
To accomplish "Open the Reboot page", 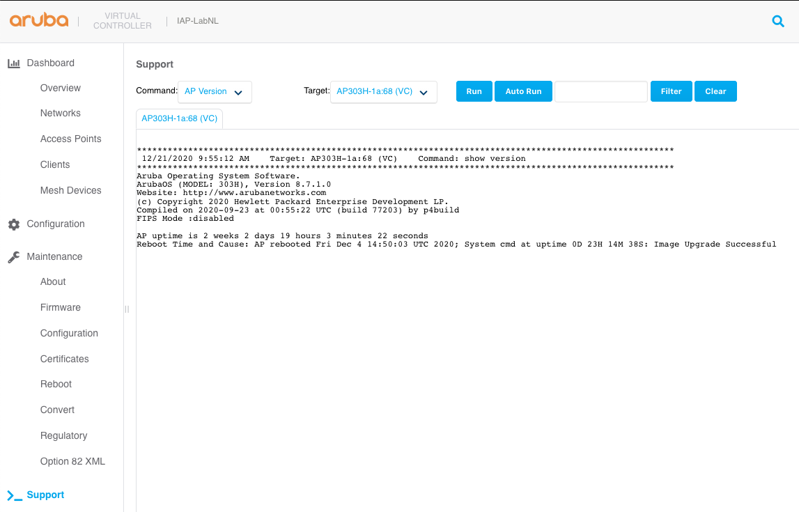I will tap(56, 384).
